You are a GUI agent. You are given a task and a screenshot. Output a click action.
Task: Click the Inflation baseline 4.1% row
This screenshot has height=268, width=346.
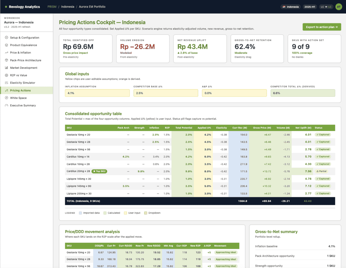point(295,246)
